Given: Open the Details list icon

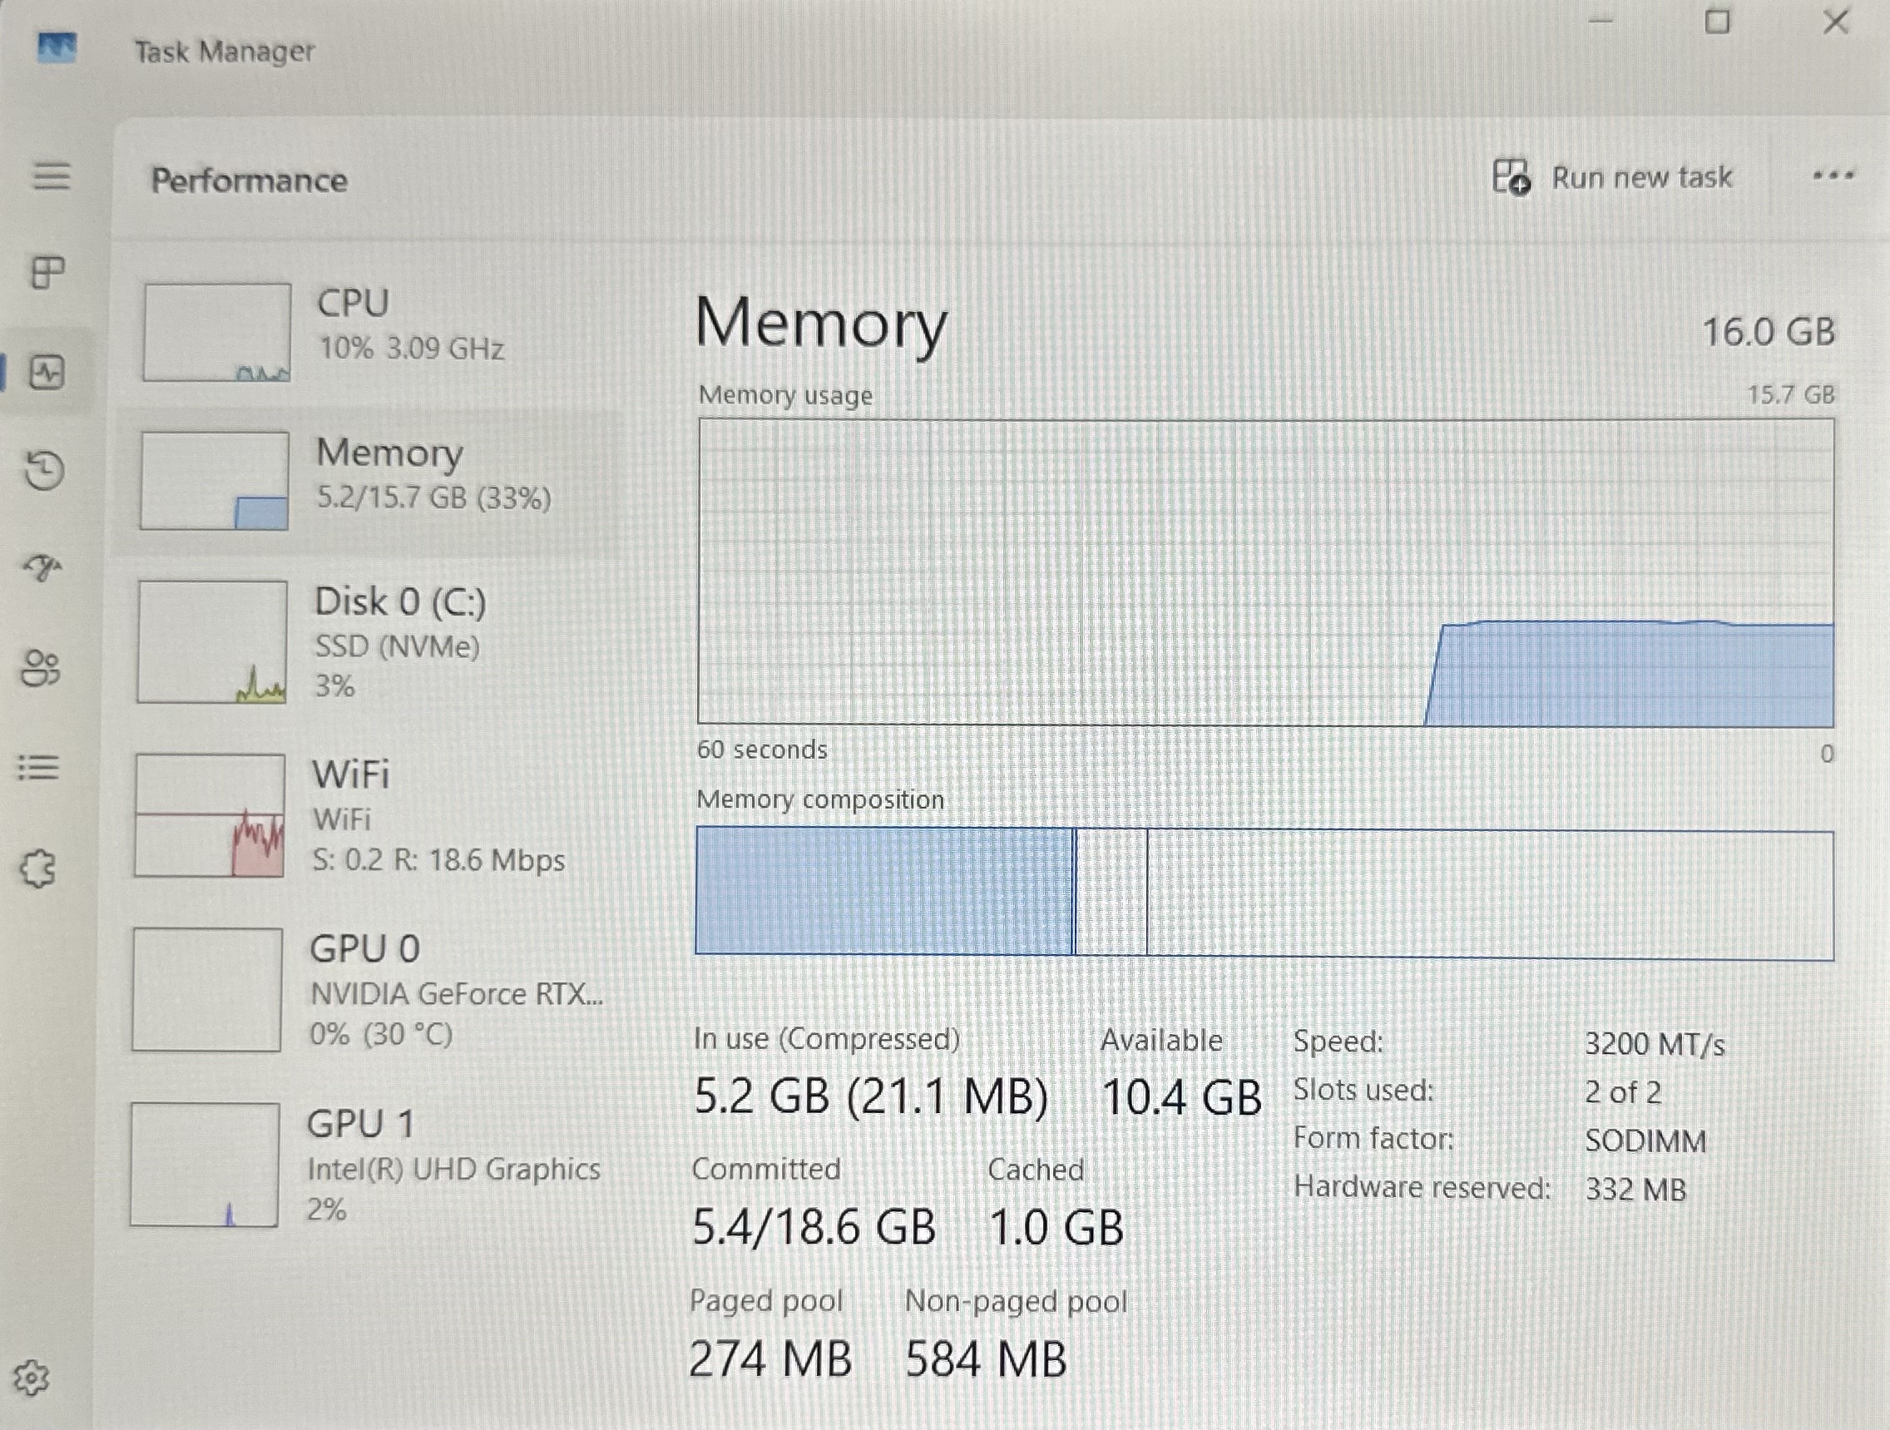Looking at the screenshot, I should (x=38, y=766).
